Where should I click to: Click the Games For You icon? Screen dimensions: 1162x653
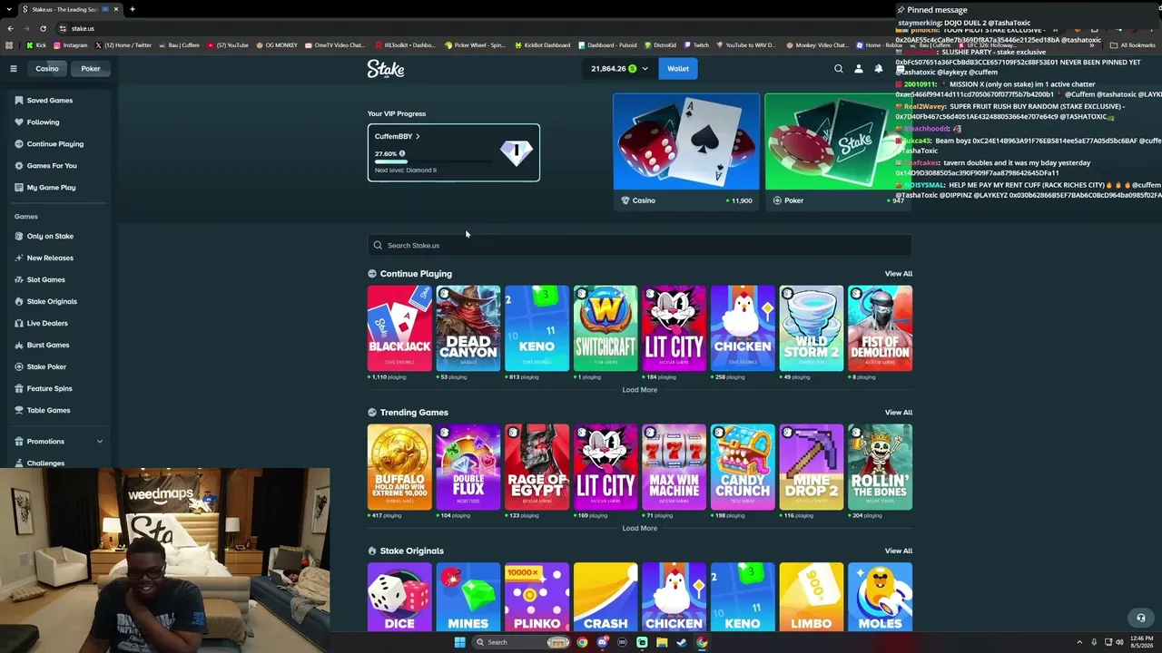pyautogui.click(x=19, y=166)
